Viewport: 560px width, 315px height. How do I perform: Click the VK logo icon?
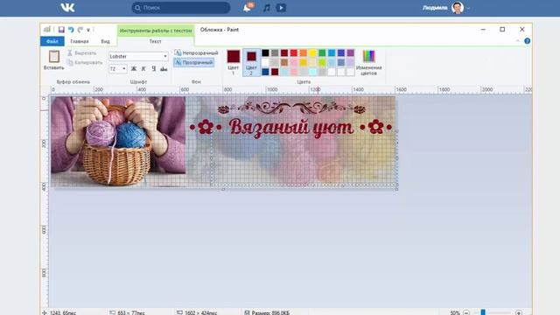click(67, 8)
